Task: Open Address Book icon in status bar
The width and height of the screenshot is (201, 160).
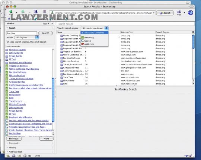Action: click(x=25, y=156)
